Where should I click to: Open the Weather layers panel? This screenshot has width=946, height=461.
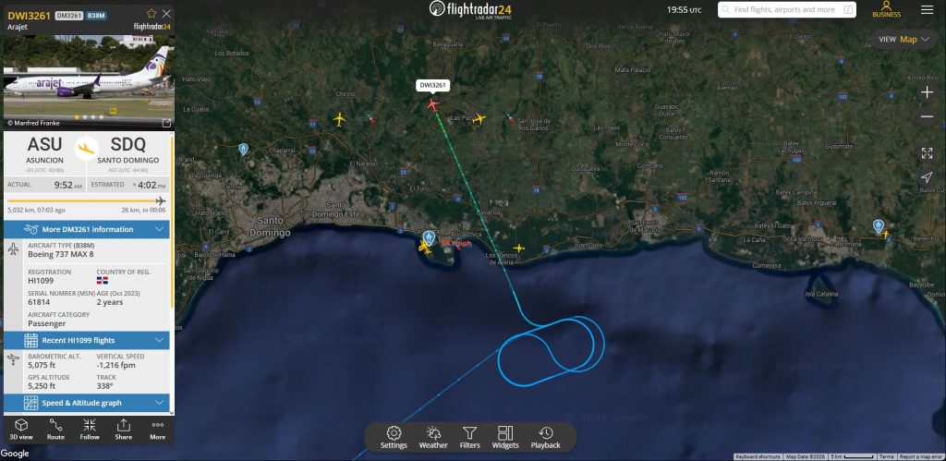coord(433,438)
